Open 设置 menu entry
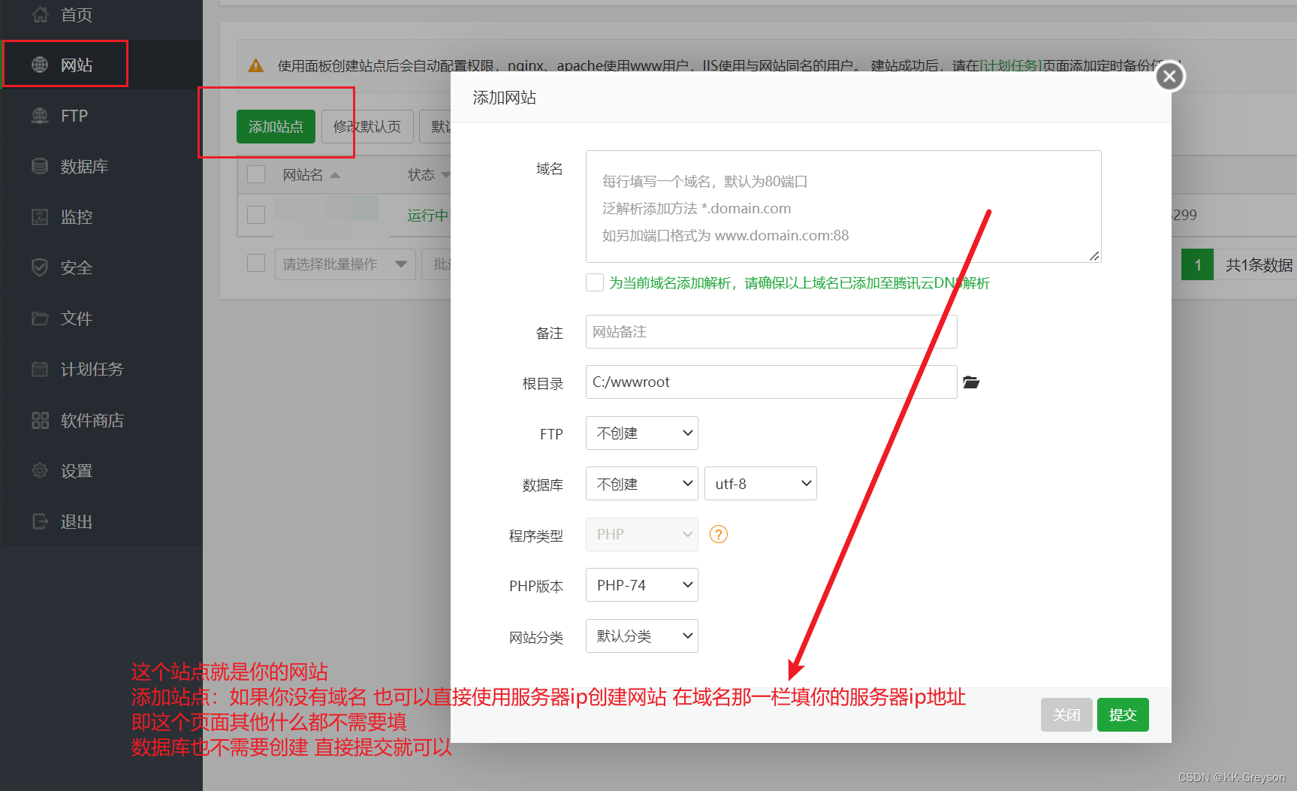This screenshot has width=1297, height=791. pos(77,471)
